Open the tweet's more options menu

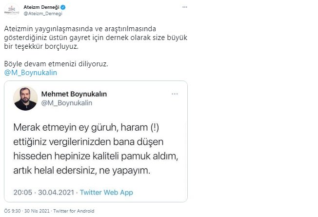(184, 7)
